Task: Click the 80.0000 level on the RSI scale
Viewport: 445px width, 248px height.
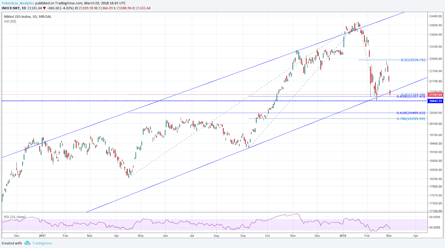Action: (x=435, y=217)
